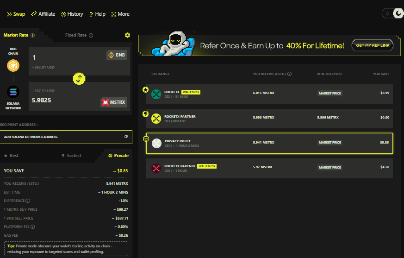Expand the More menu

point(120,14)
